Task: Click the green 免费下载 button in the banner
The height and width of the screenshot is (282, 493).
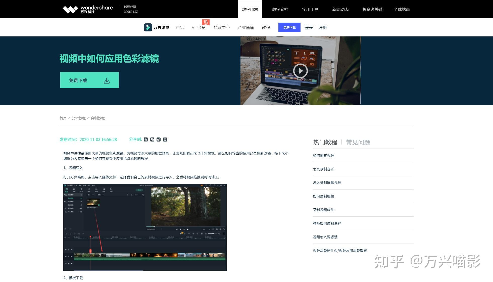Action: [x=89, y=80]
